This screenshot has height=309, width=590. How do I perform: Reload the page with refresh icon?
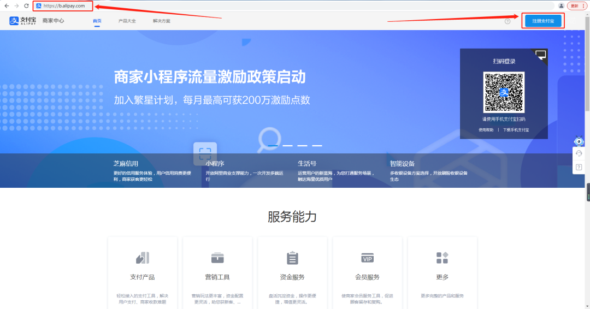(26, 5)
